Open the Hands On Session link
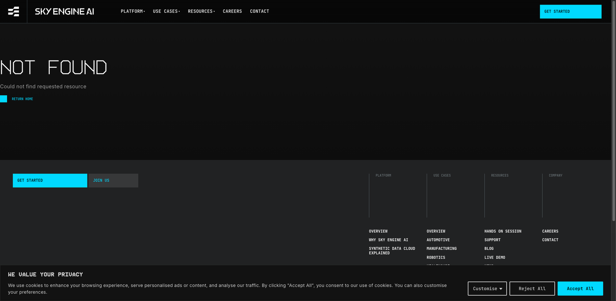Screen dimensions: 616x301 click(x=503, y=231)
